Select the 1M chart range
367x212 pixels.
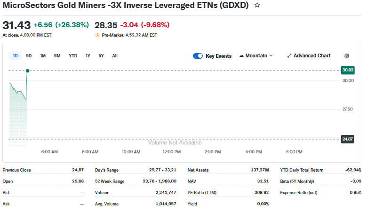point(43,56)
